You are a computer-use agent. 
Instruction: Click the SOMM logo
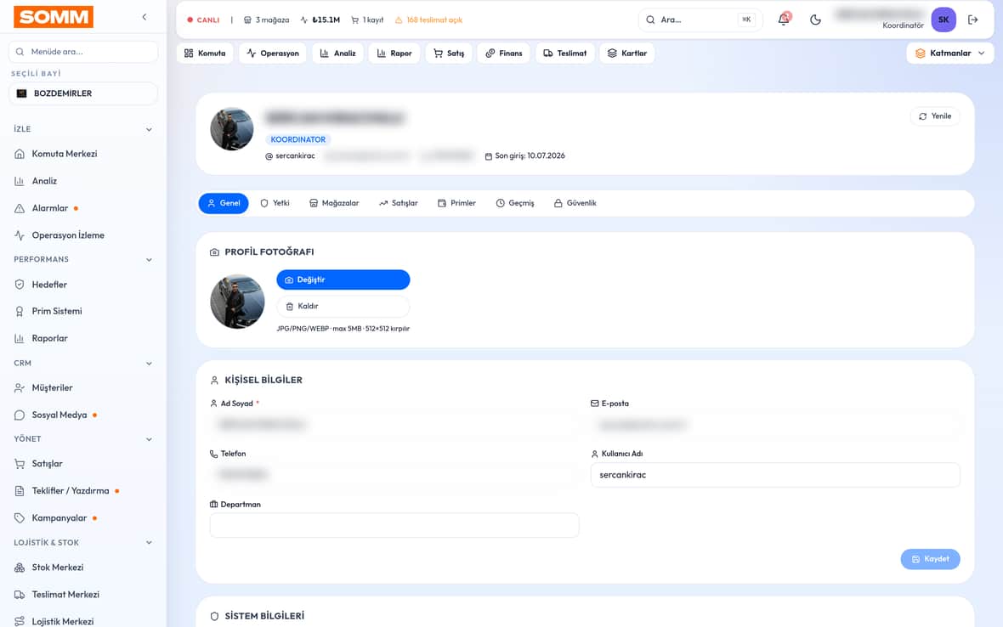pos(54,17)
